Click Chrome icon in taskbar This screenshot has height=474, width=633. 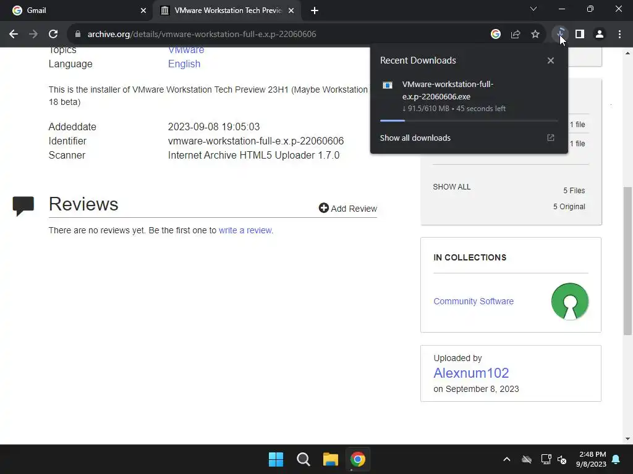point(358,459)
